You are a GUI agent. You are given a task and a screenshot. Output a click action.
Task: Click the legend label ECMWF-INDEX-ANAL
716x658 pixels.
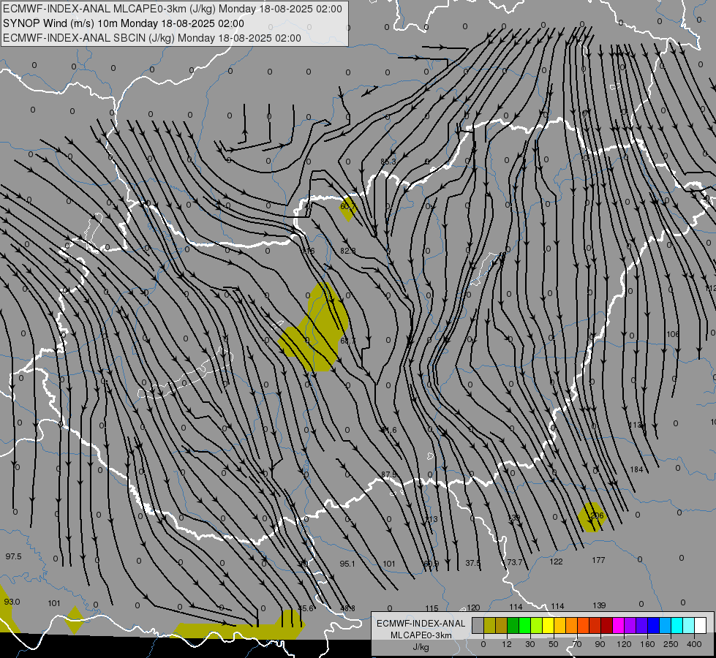[421, 624]
